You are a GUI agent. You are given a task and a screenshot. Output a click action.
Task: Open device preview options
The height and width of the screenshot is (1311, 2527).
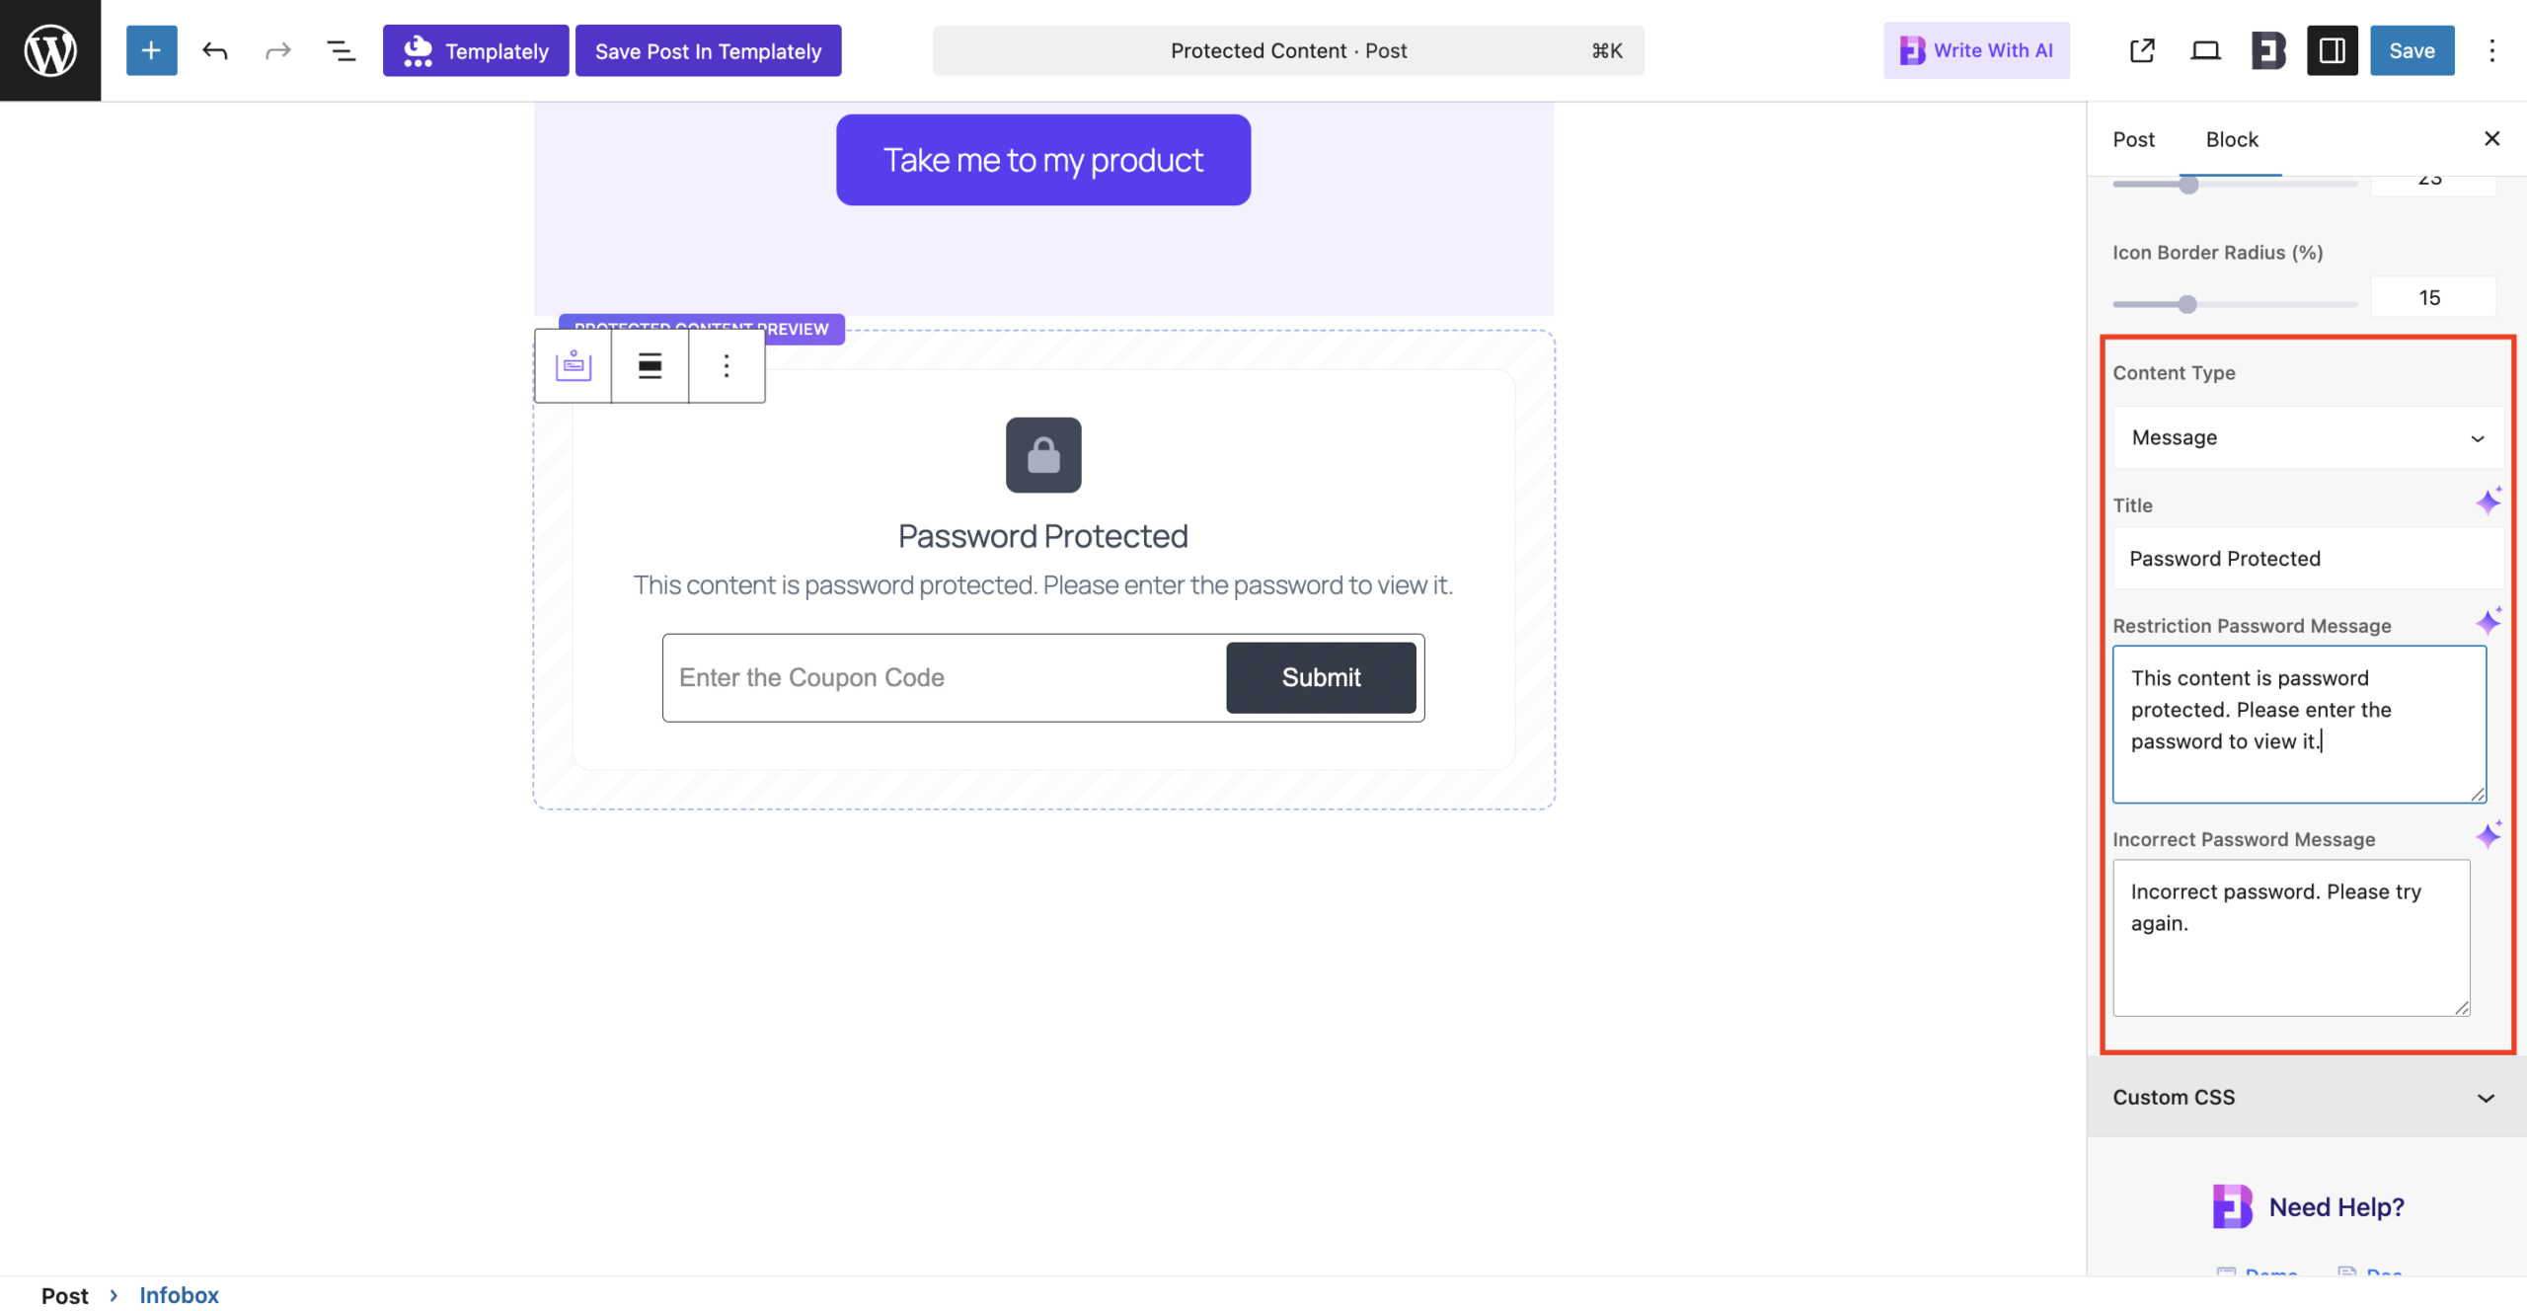tap(2205, 50)
